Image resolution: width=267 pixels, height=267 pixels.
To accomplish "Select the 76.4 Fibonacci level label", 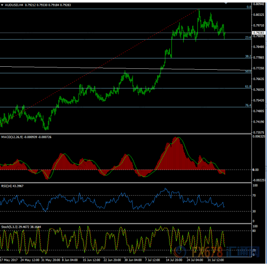I will 248,105.
